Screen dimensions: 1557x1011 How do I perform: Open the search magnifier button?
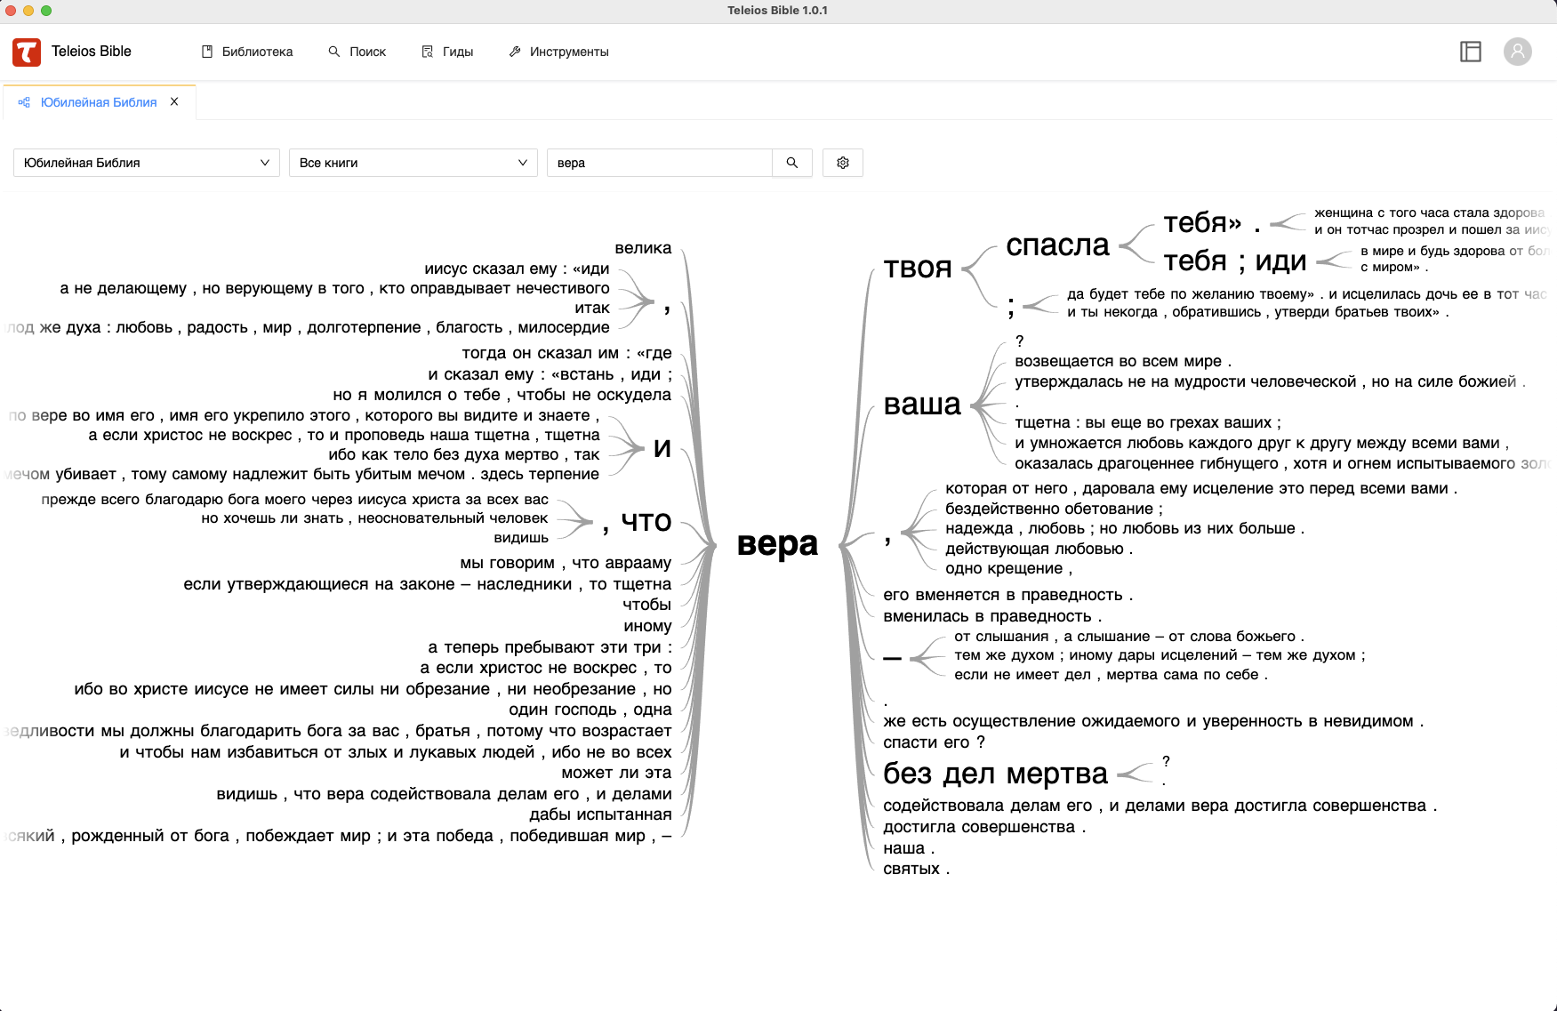pos(791,163)
